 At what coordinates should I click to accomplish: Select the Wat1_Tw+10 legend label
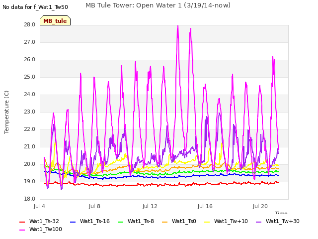tap(231, 221)
